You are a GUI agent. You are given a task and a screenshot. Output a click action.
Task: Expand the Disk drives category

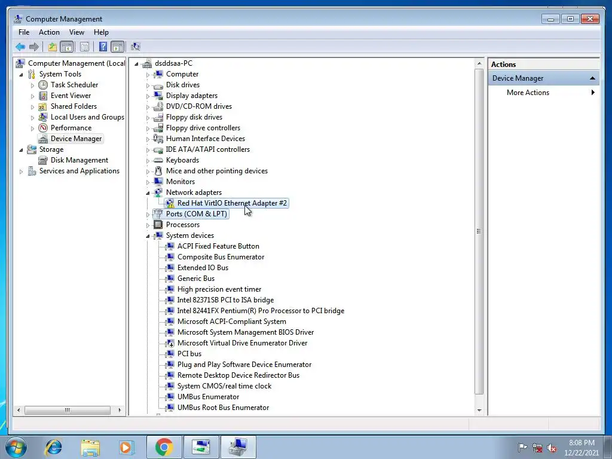148,85
